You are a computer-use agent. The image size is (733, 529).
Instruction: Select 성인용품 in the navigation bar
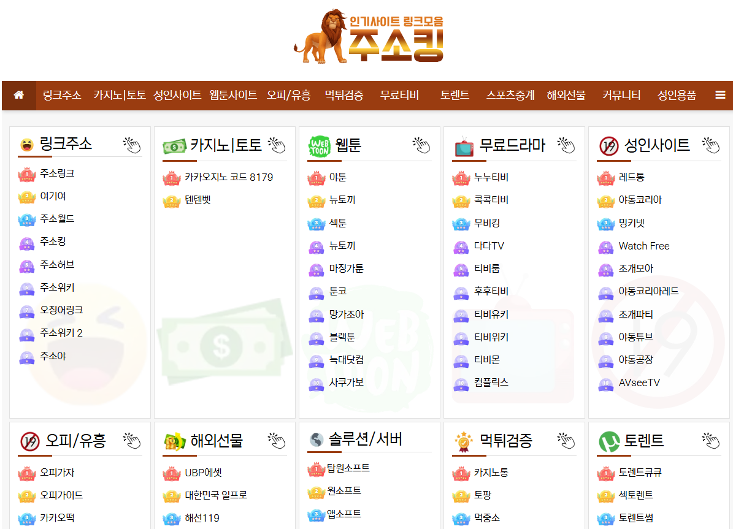(677, 96)
